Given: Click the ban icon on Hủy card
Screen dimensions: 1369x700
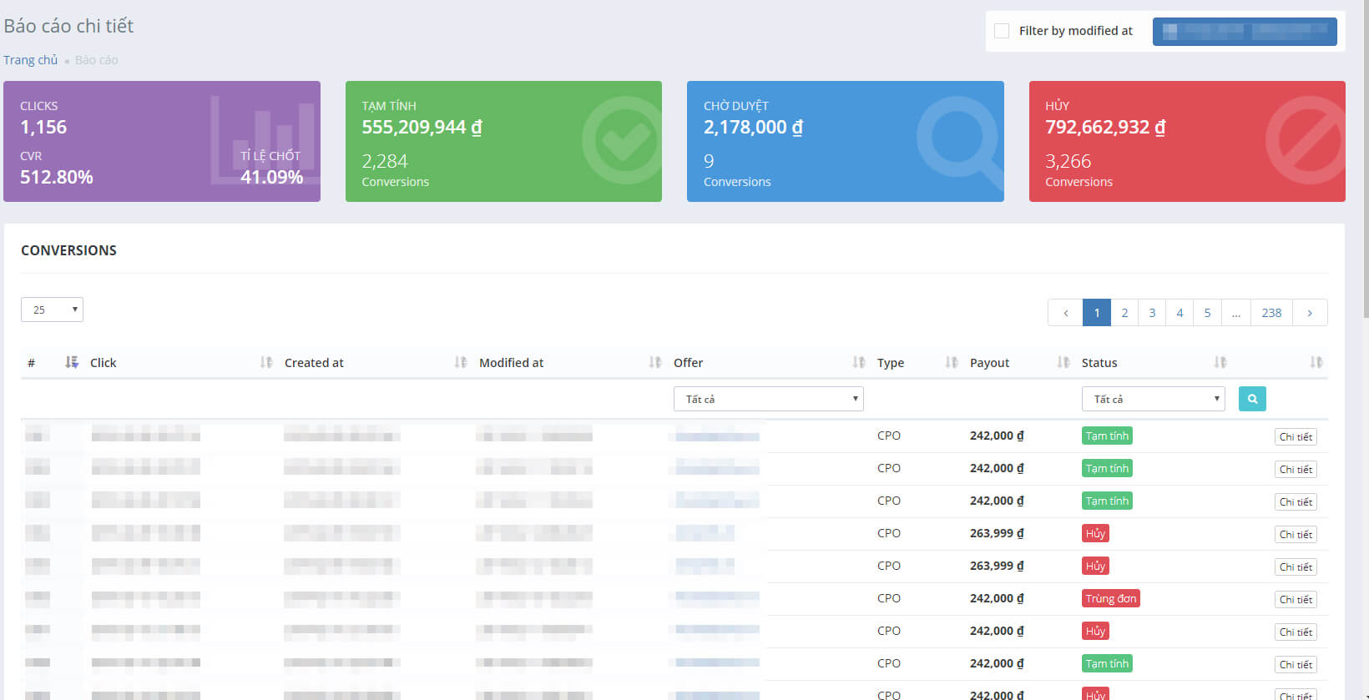Looking at the screenshot, I should pos(1306,140).
